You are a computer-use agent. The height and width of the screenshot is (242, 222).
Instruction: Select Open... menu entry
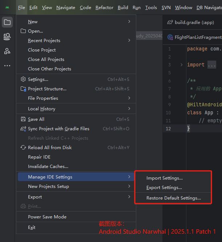click(76, 31)
